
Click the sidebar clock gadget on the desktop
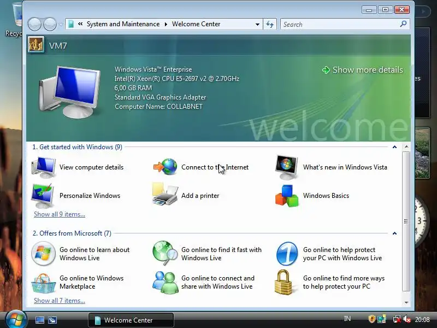422,220
